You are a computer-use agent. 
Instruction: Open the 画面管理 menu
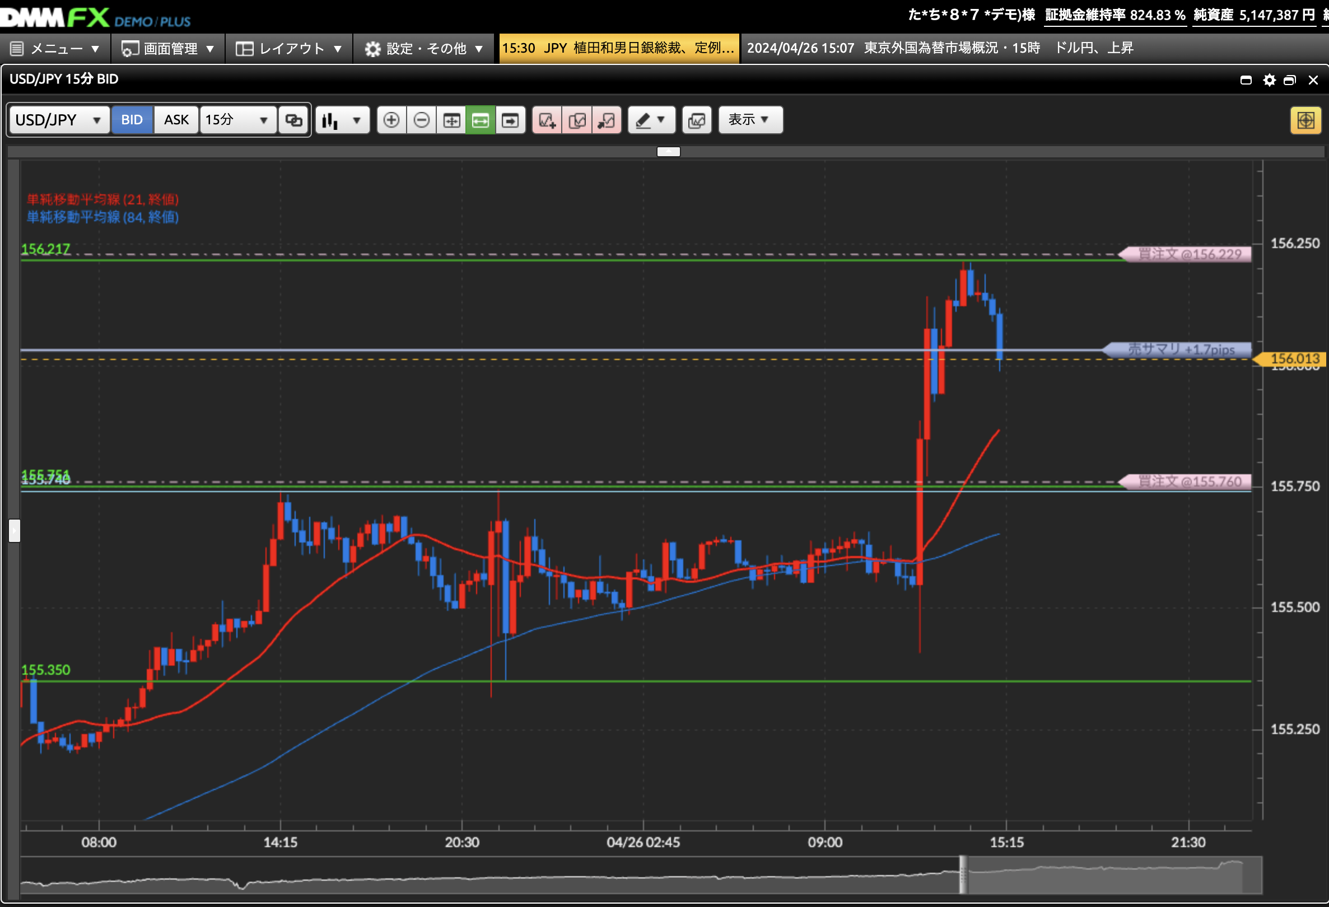tap(168, 49)
